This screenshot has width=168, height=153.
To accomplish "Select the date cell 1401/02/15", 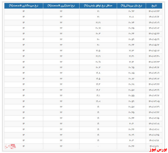I will 154,118.
